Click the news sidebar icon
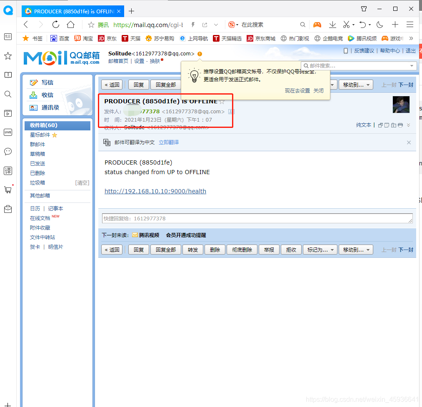The image size is (422, 407). (8, 37)
